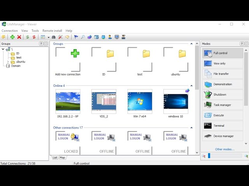This screenshot has height=186, width=249.
Task: Open the Help menu
Action: [69, 31]
